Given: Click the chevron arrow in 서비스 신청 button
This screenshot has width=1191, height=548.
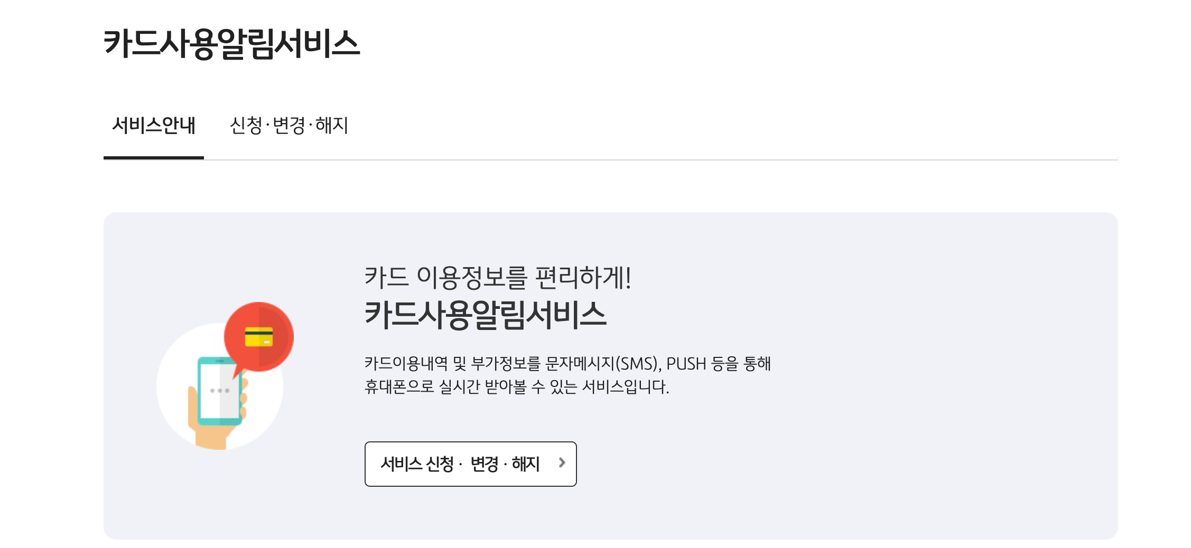Looking at the screenshot, I should tap(562, 463).
